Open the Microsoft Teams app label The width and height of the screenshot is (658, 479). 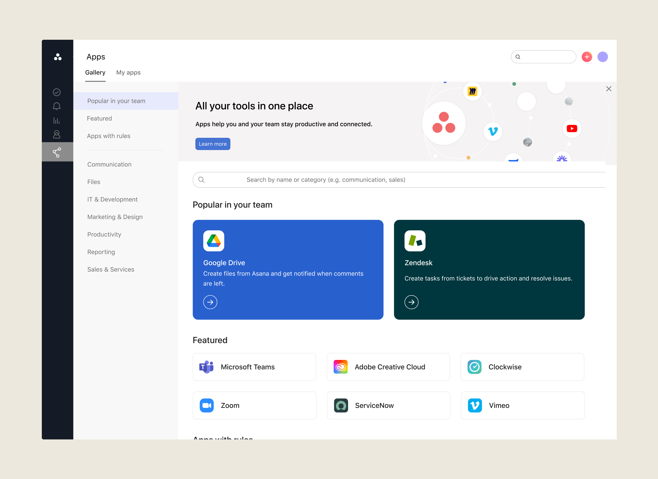tap(248, 367)
